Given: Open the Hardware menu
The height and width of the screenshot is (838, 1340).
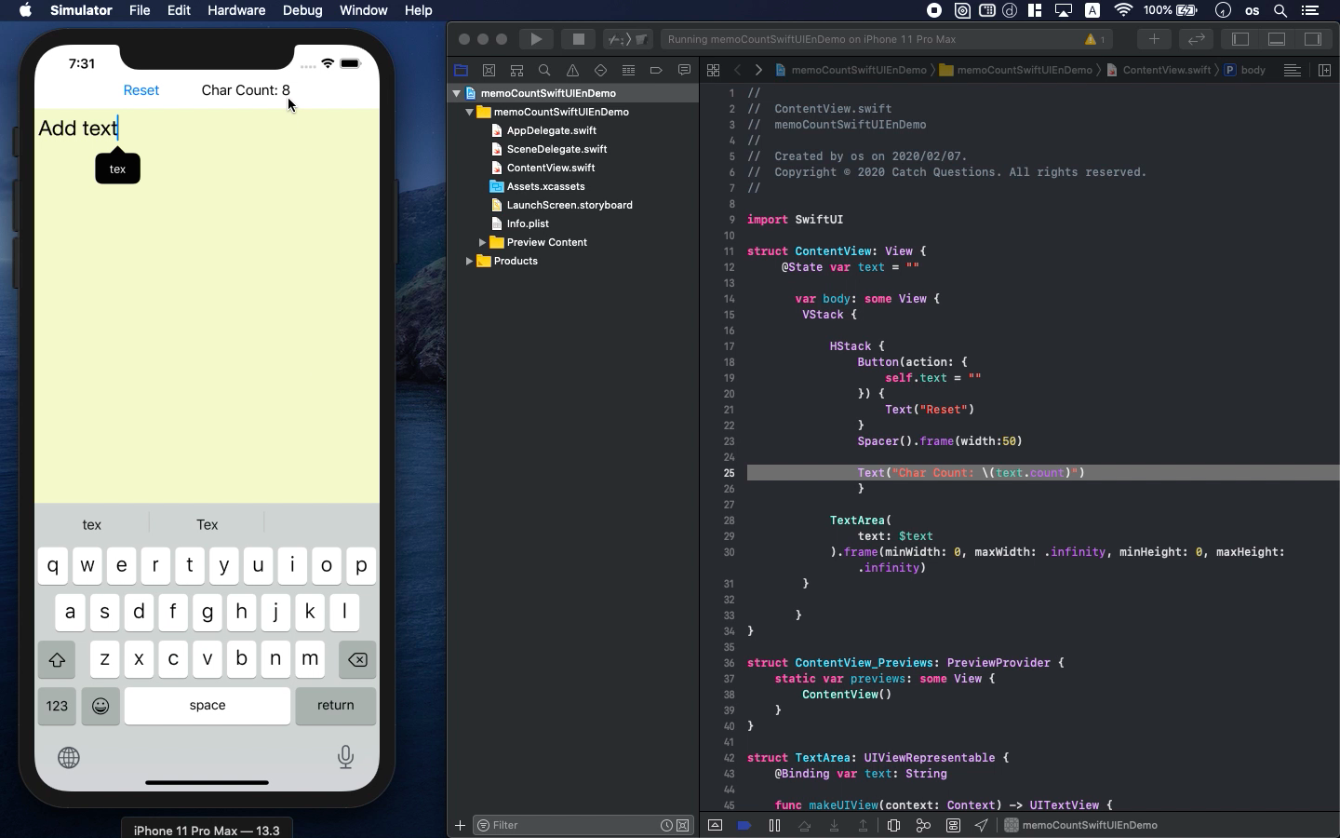Looking at the screenshot, I should coord(236,10).
